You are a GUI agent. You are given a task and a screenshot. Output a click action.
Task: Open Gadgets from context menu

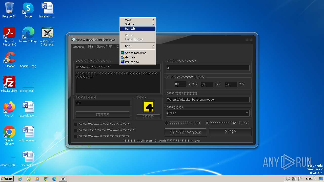click(138, 57)
